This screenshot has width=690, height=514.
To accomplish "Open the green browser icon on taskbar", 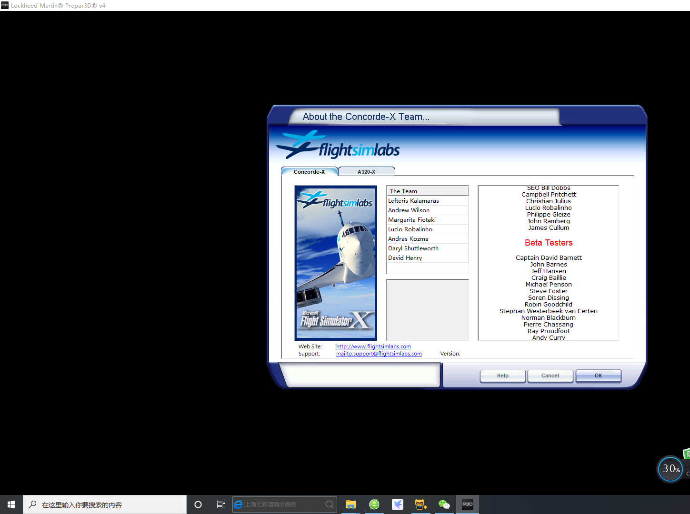I will point(374,504).
